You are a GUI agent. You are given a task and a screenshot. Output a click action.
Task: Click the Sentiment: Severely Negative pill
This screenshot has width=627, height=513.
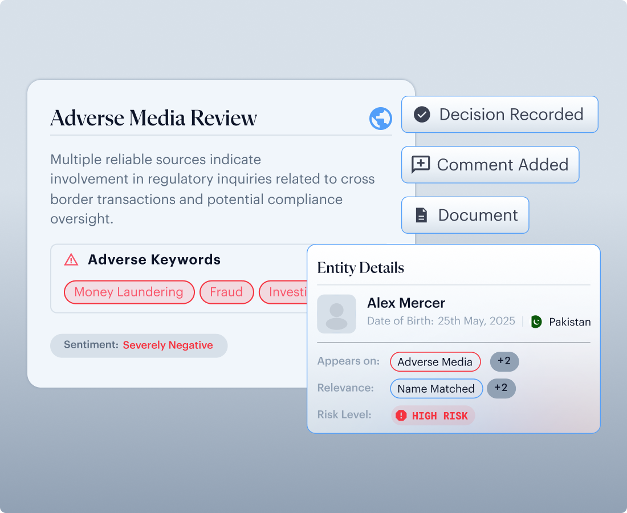[139, 345]
